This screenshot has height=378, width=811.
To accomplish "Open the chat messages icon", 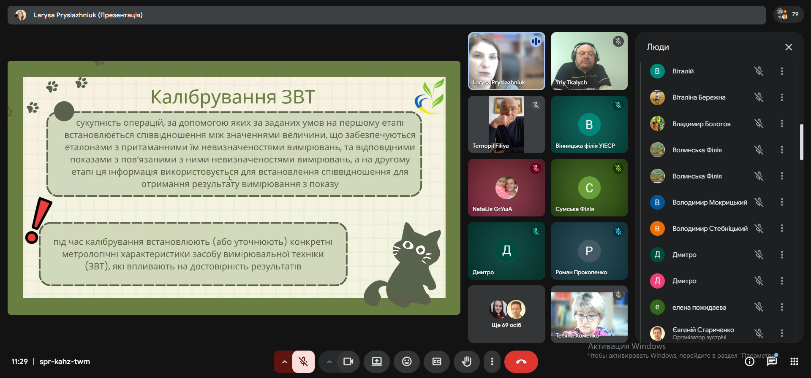I will point(772,362).
